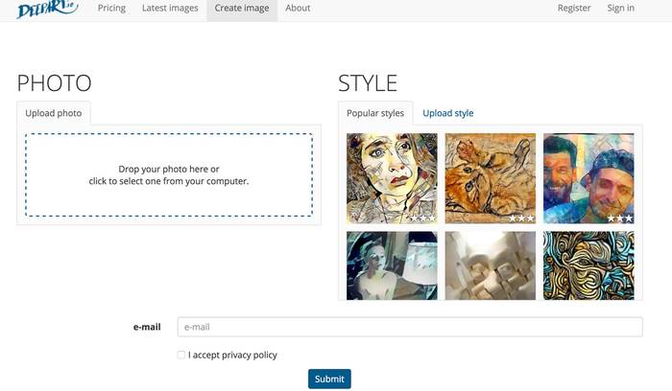This screenshot has width=672, height=391.
Task: Check the I accept privacy policy box
Action: click(x=181, y=355)
